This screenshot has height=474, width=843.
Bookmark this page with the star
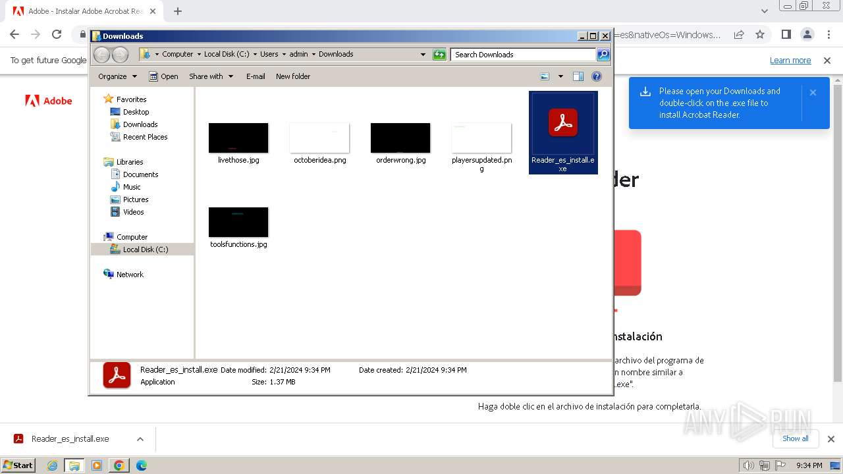click(x=760, y=34)
